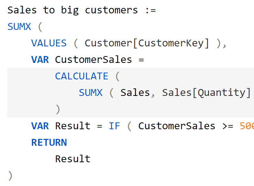The width and height of the screenshot is (254, 186).
Task: Click the outer SUMX keyword
Action: (x=19, y=27)
